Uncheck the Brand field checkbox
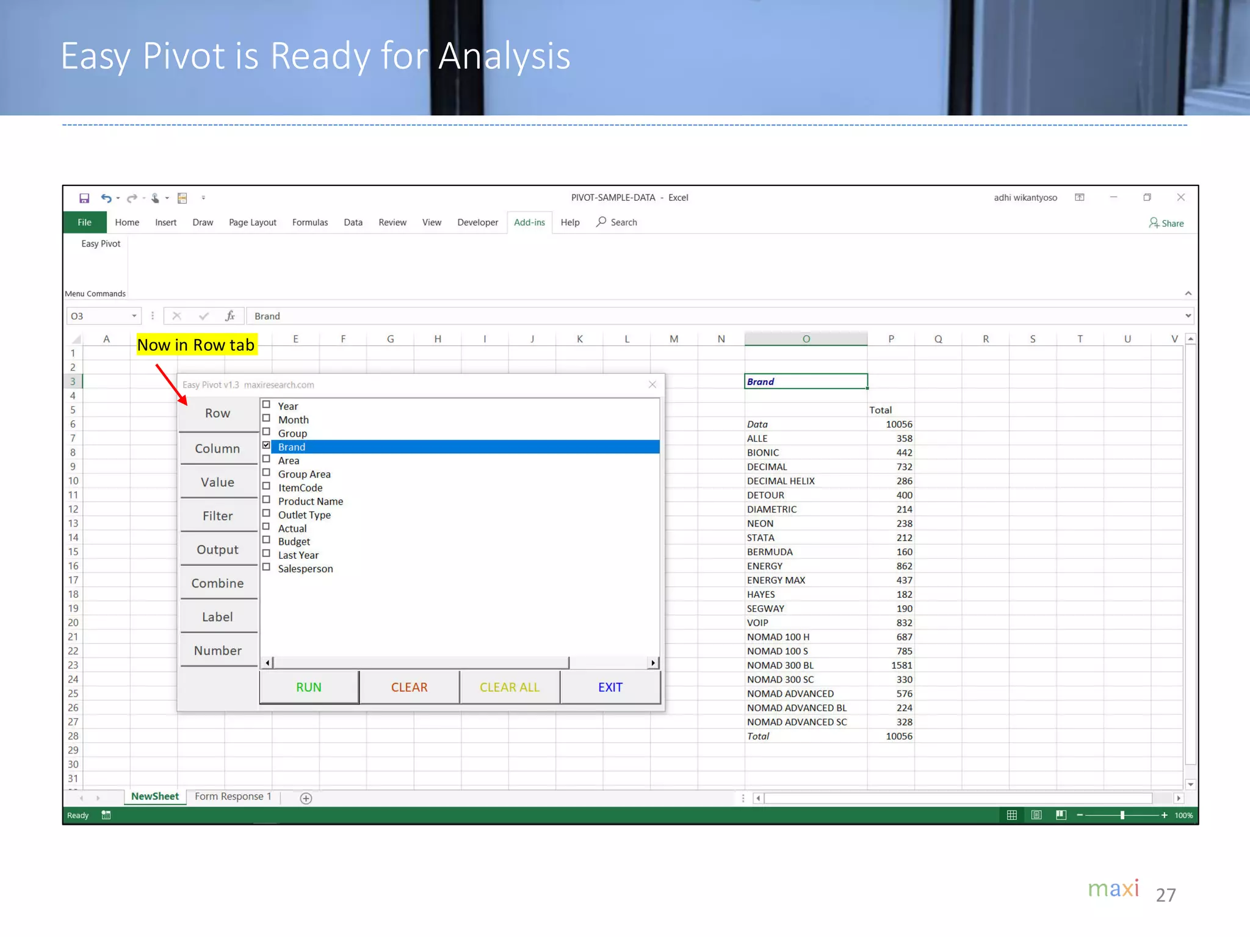Viewport: 1250px width, 937px height. point(267,445)
